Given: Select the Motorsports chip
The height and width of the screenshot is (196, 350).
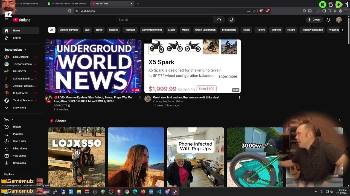Looking at the screenshot, I should click(229, 30).
